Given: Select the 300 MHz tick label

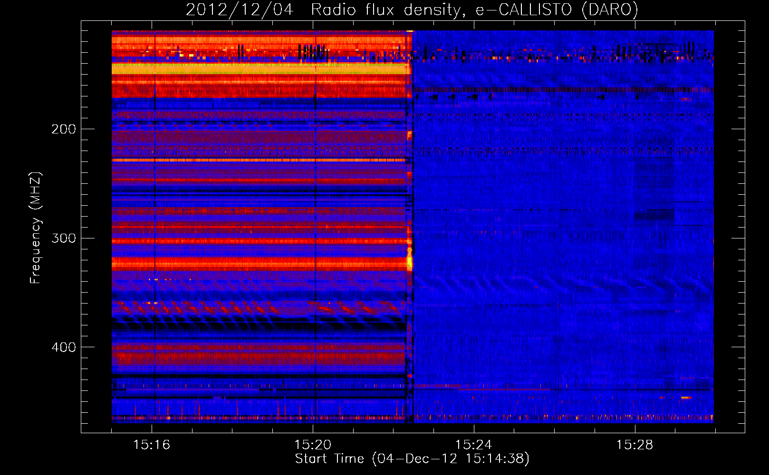Looking at the screenshot, I should click(63, 238).
